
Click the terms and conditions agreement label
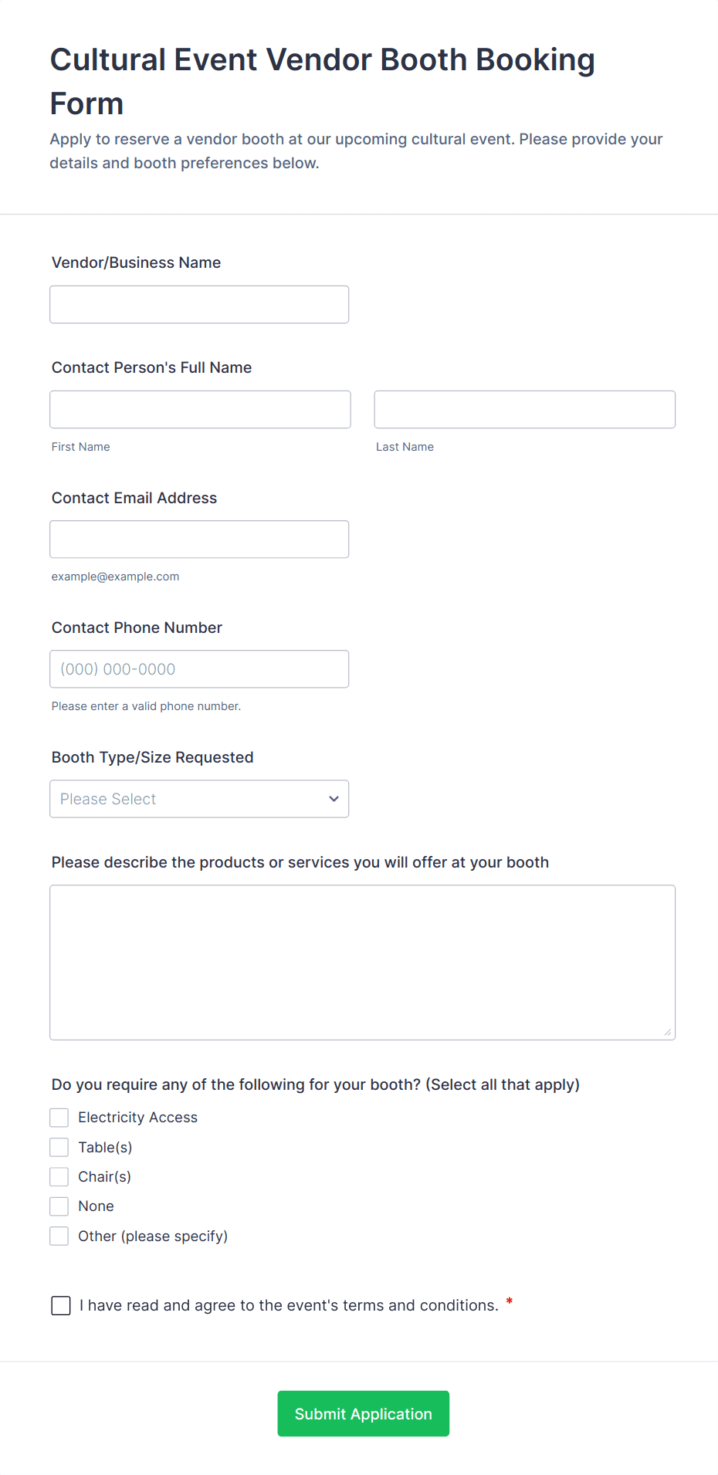[289, 1305]
